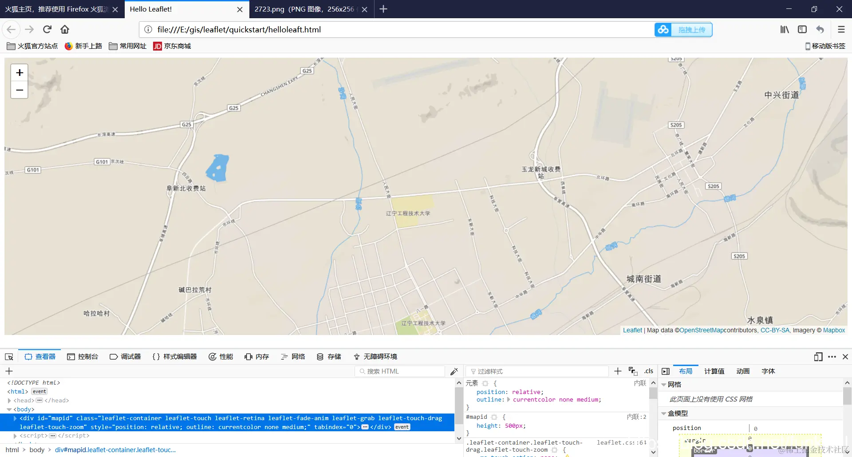The height and width of the screenshot is (457, 852).
Task: Toggle the .cls classes panel
Action: (649, 371)
